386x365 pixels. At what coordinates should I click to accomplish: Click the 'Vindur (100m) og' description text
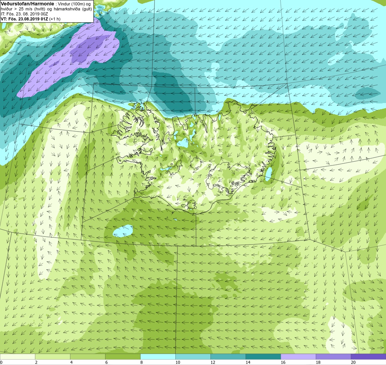pos(74,4)
